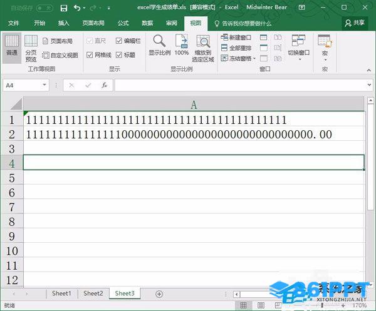The height and width of the screenshot is (311, 376).
Task: Switch to the 数据 ribbon tab
Action: click(147, 23)
